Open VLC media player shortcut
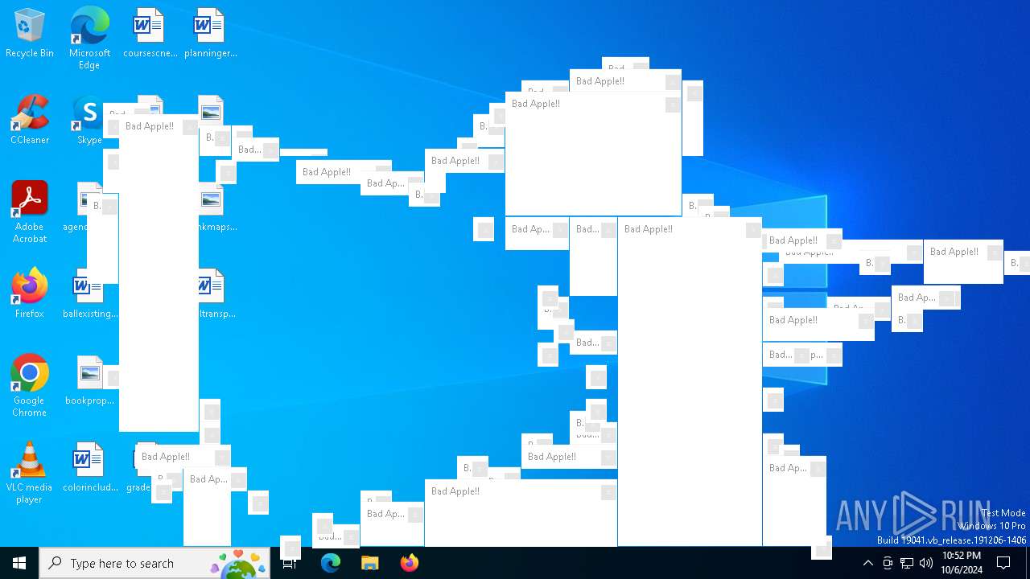Image resolution: width=1030 pixels, height=579 pixels. (x=30, y=473)
